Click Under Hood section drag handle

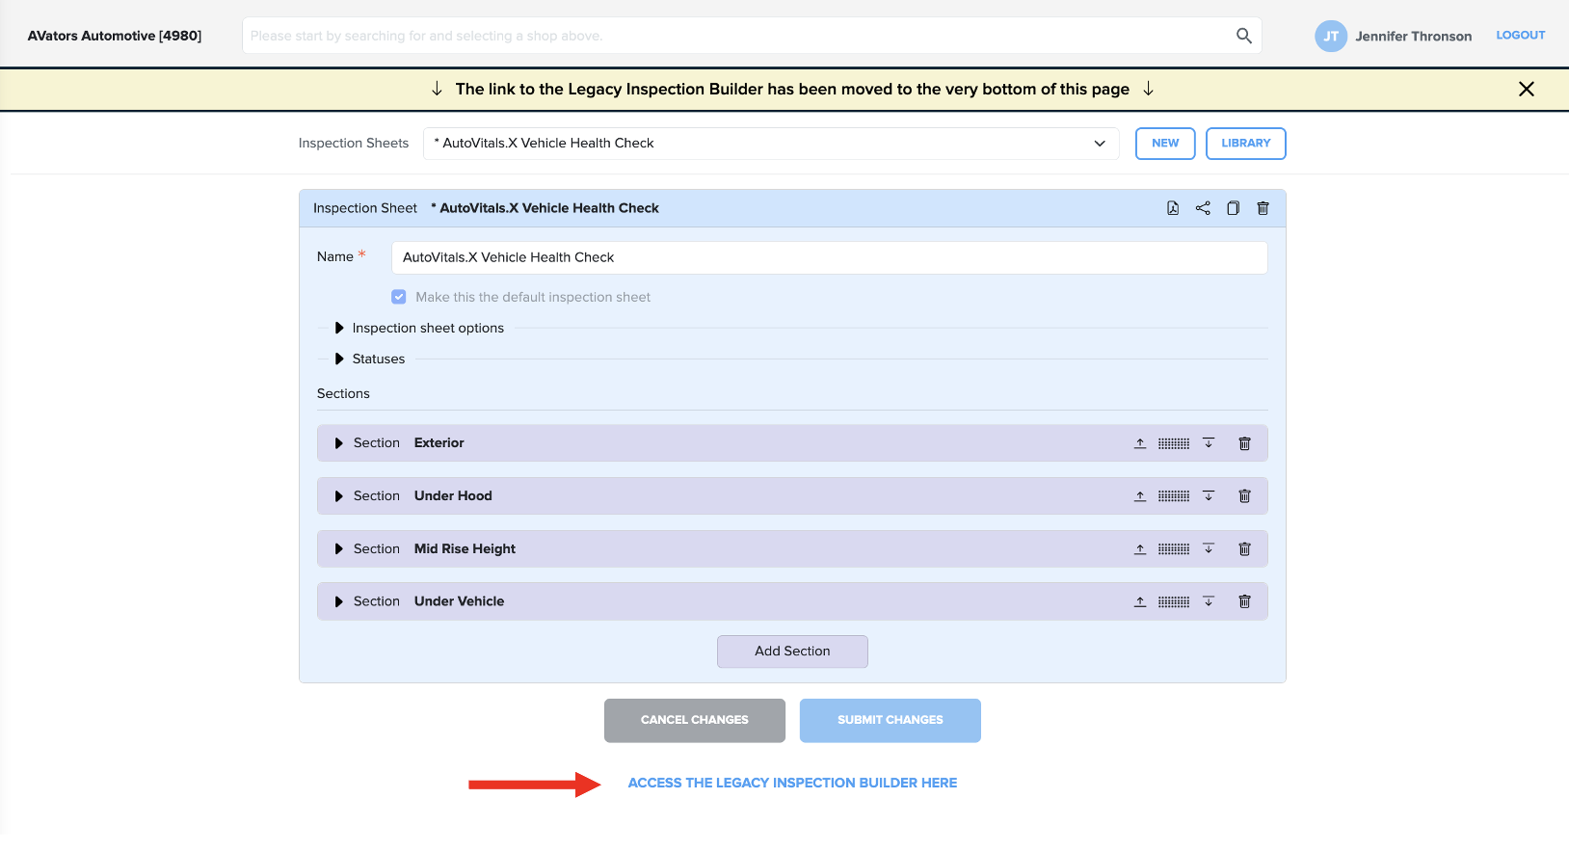1174,496
